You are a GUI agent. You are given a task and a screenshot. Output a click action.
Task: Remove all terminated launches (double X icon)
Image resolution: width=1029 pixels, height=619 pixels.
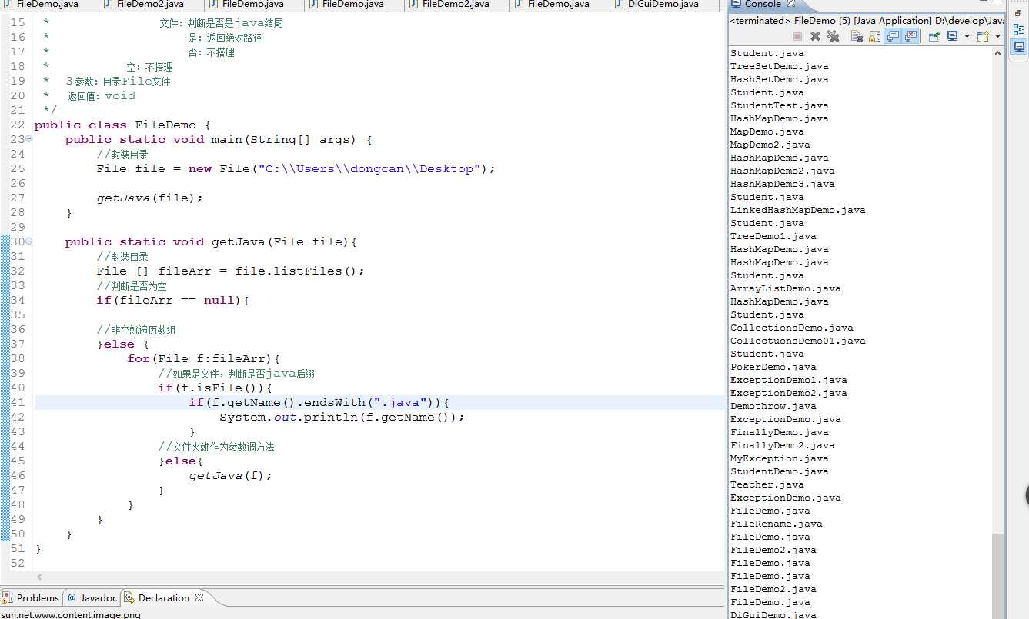833,36
